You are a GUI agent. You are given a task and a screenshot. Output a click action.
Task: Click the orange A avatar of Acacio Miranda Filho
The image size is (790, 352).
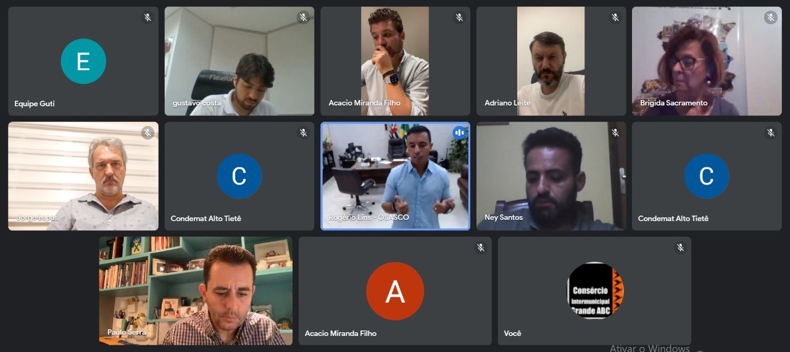(395, 291)
